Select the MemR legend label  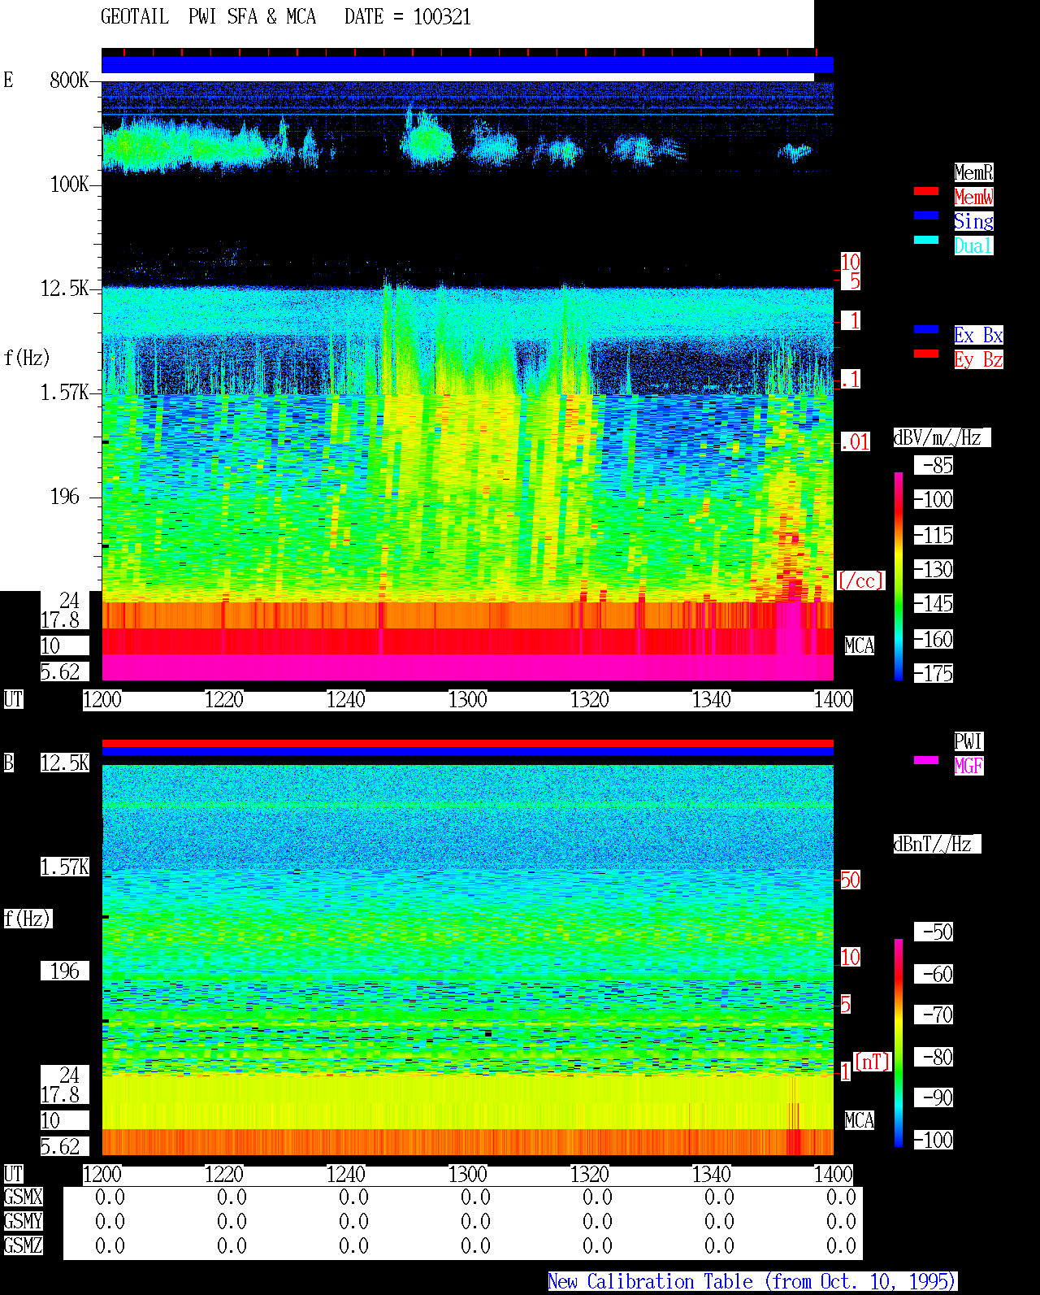point(973,172)
